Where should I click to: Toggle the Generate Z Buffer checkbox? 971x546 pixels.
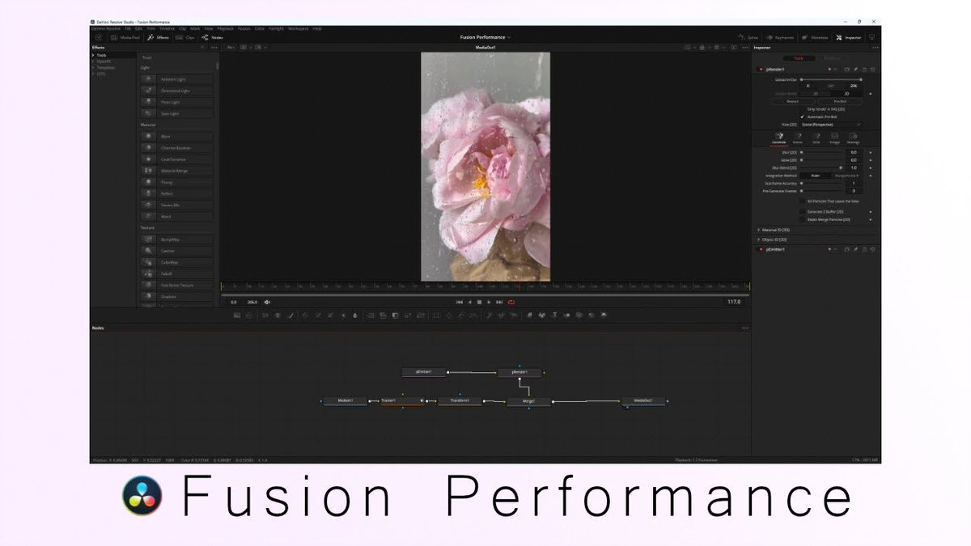[803, 211]
